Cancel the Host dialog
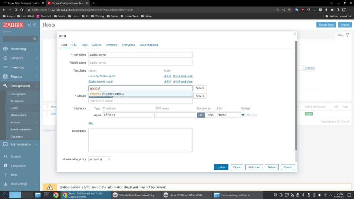 pyautogui.click(x=288, y=167)
